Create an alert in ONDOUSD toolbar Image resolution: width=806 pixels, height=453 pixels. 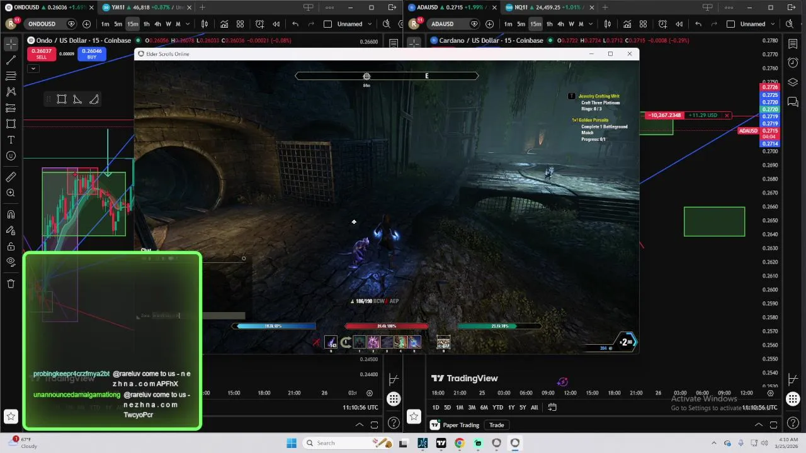260,24
